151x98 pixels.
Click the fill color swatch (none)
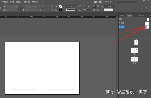[60, 6]
